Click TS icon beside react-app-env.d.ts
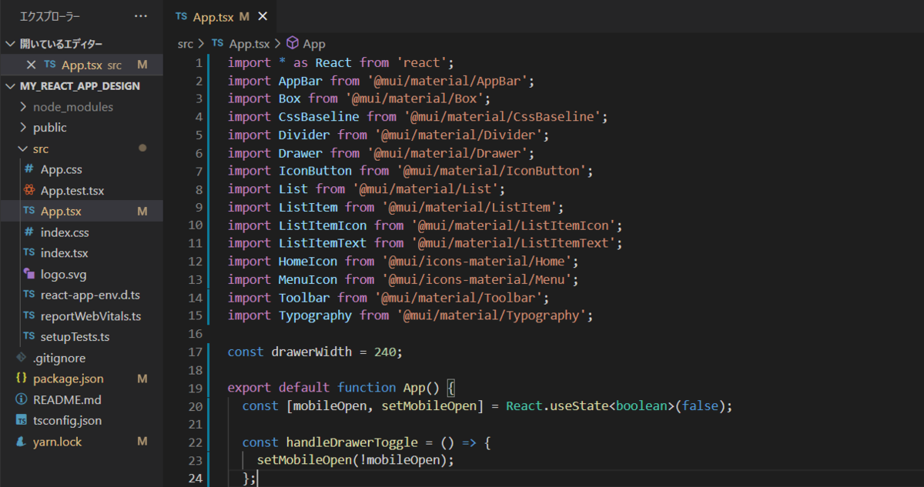 click(28, 295)
